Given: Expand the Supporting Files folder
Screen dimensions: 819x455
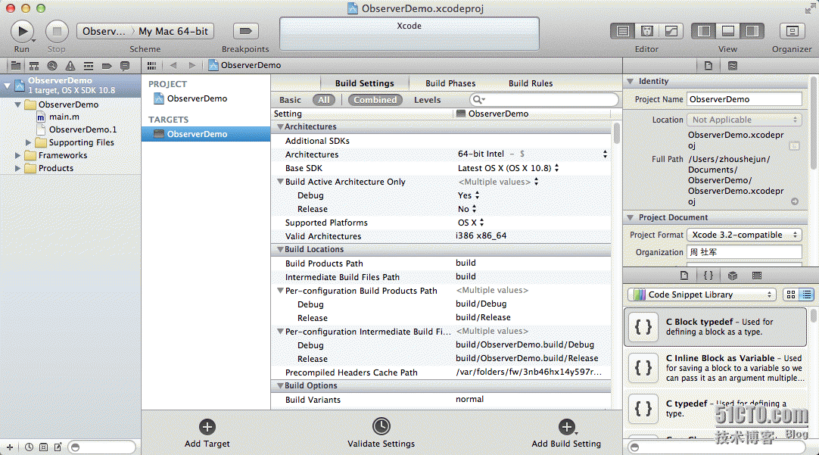Looking at the screenshot, I should point(29,142).
